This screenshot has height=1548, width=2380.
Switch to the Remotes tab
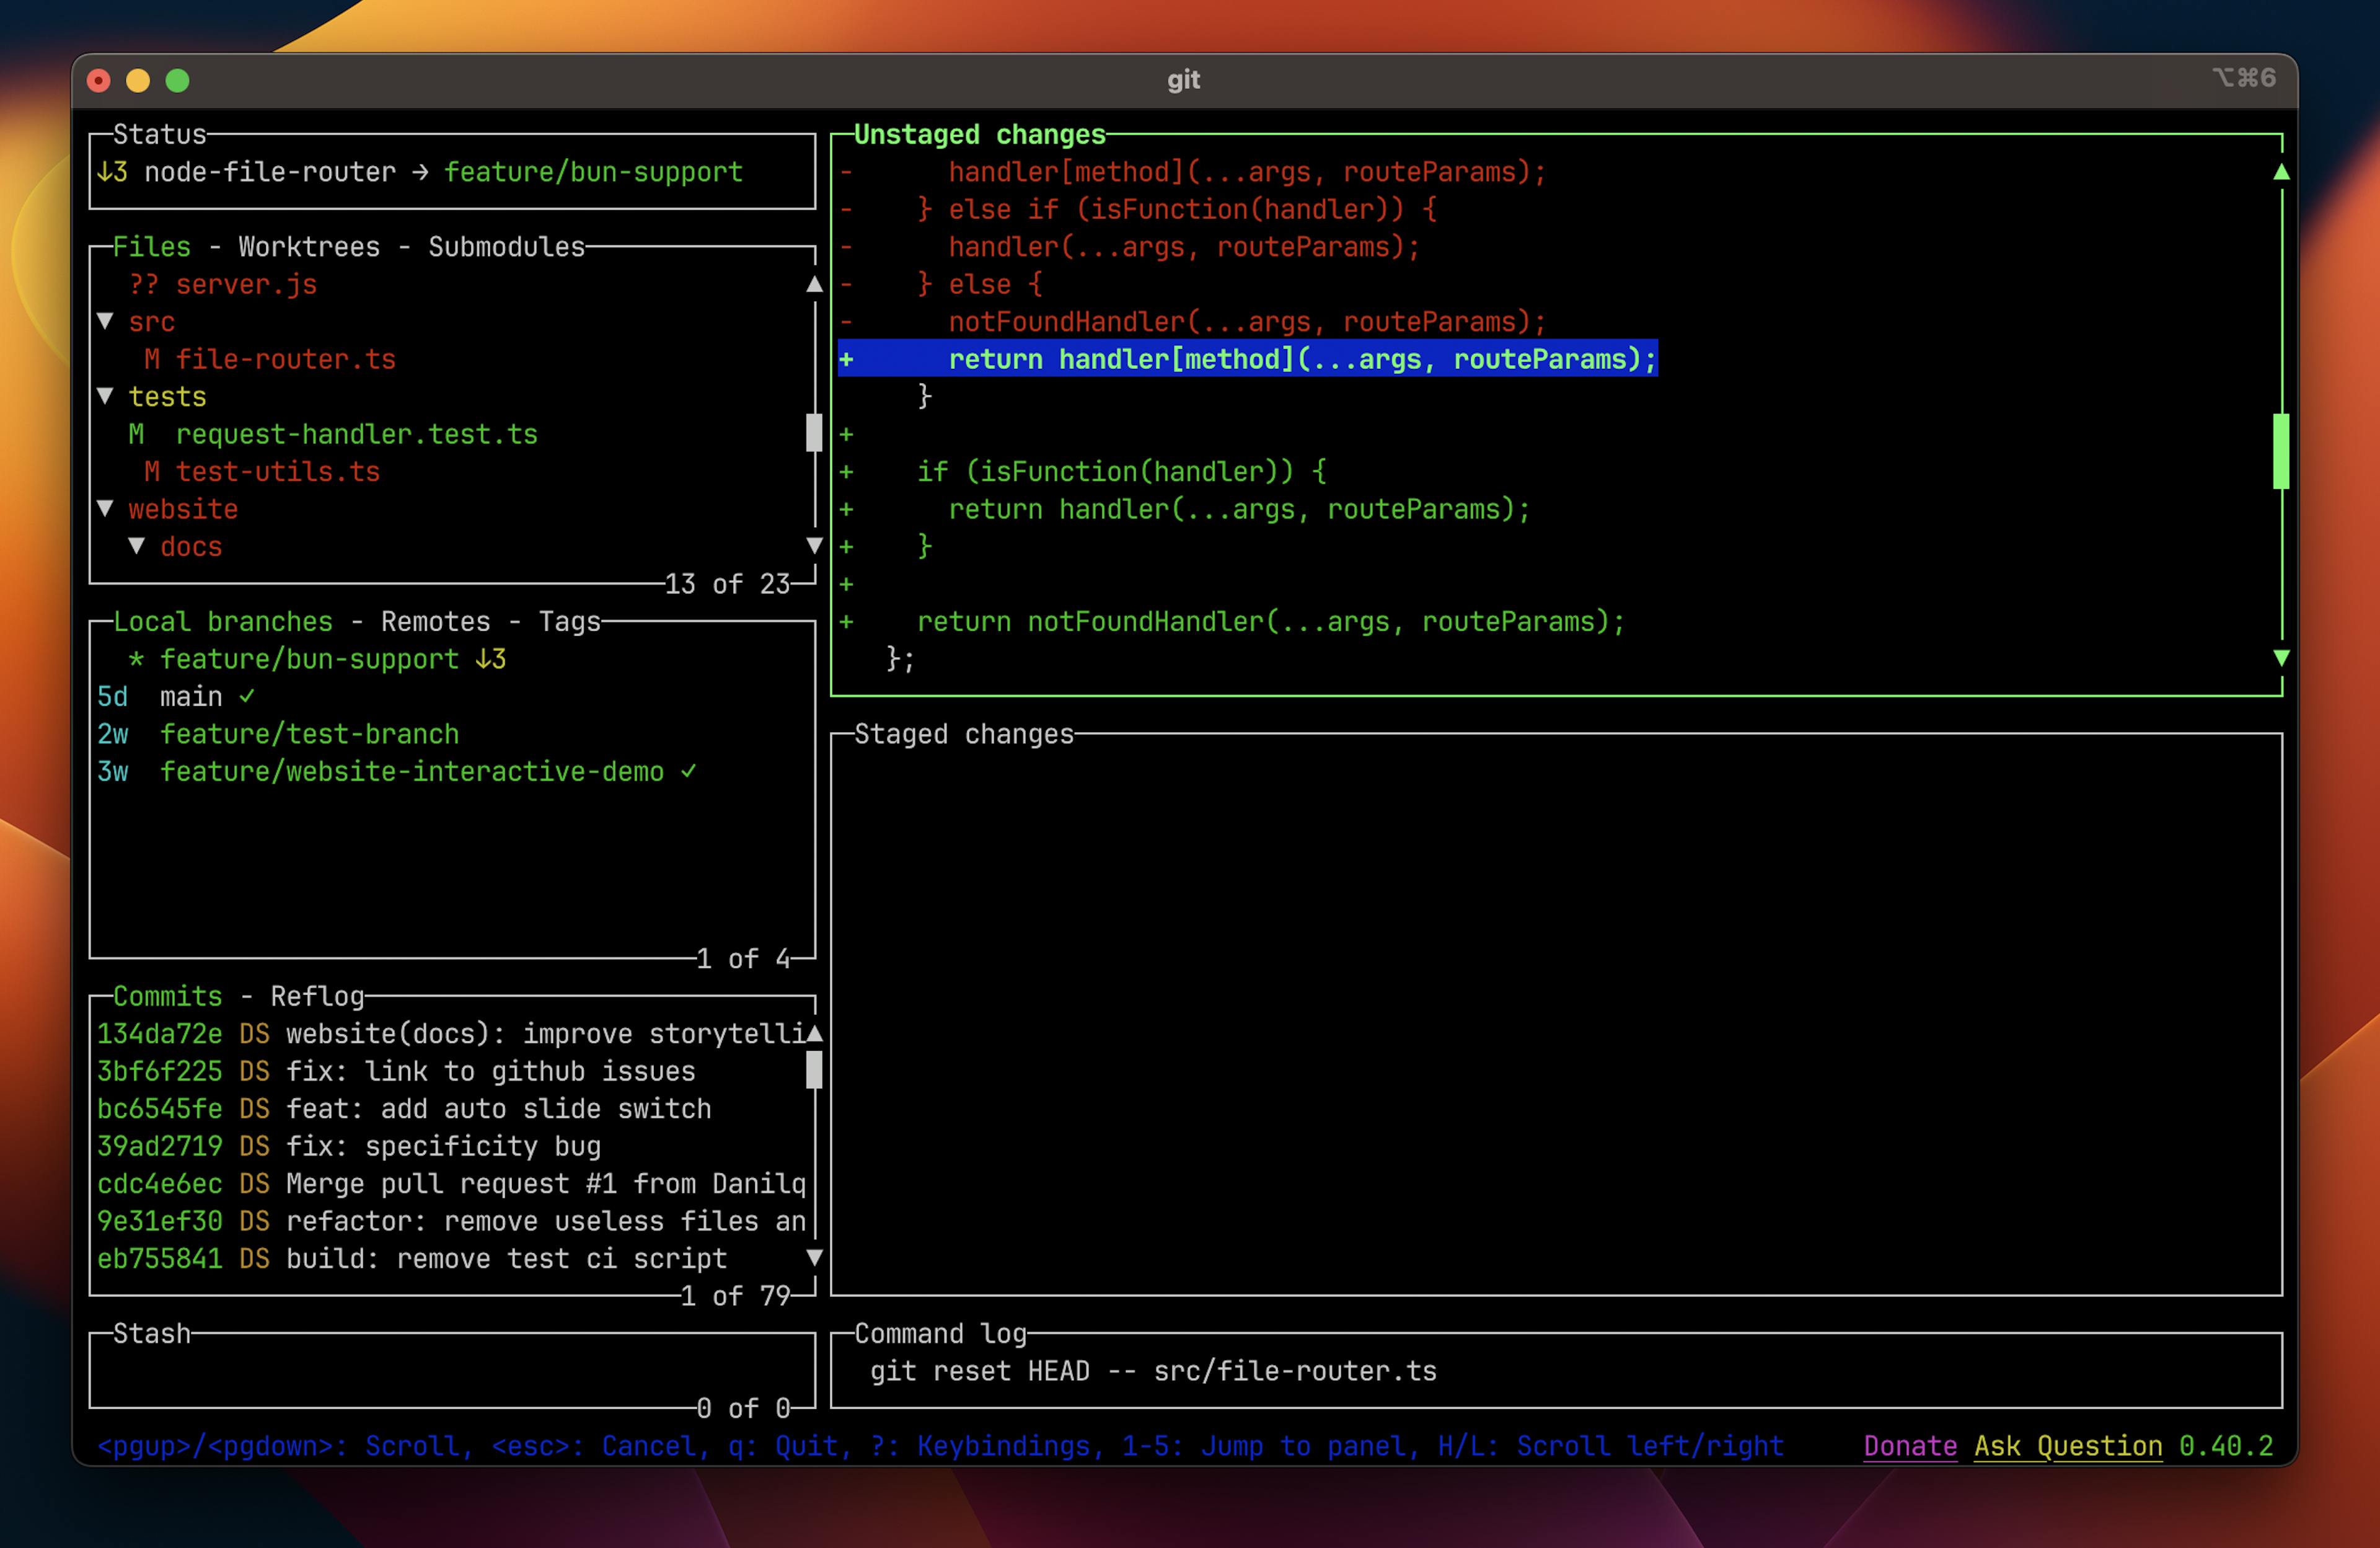pos(434,621)
